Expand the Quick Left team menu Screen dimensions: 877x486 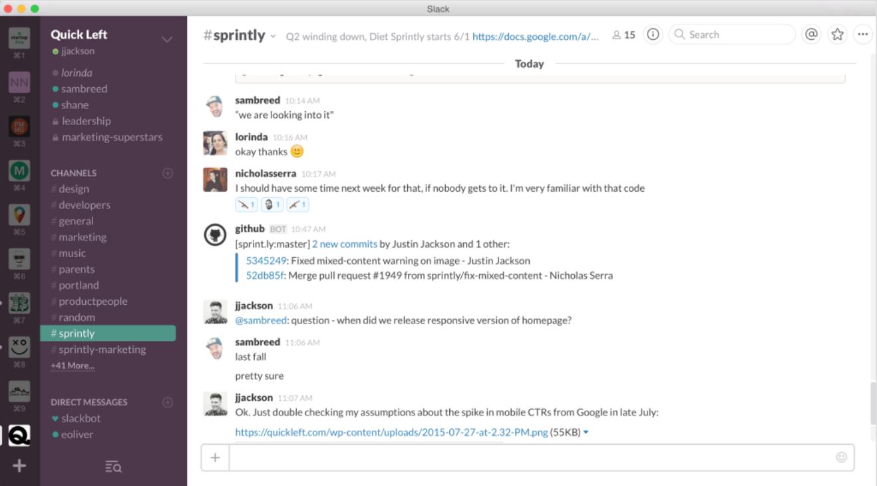point(167,39)
